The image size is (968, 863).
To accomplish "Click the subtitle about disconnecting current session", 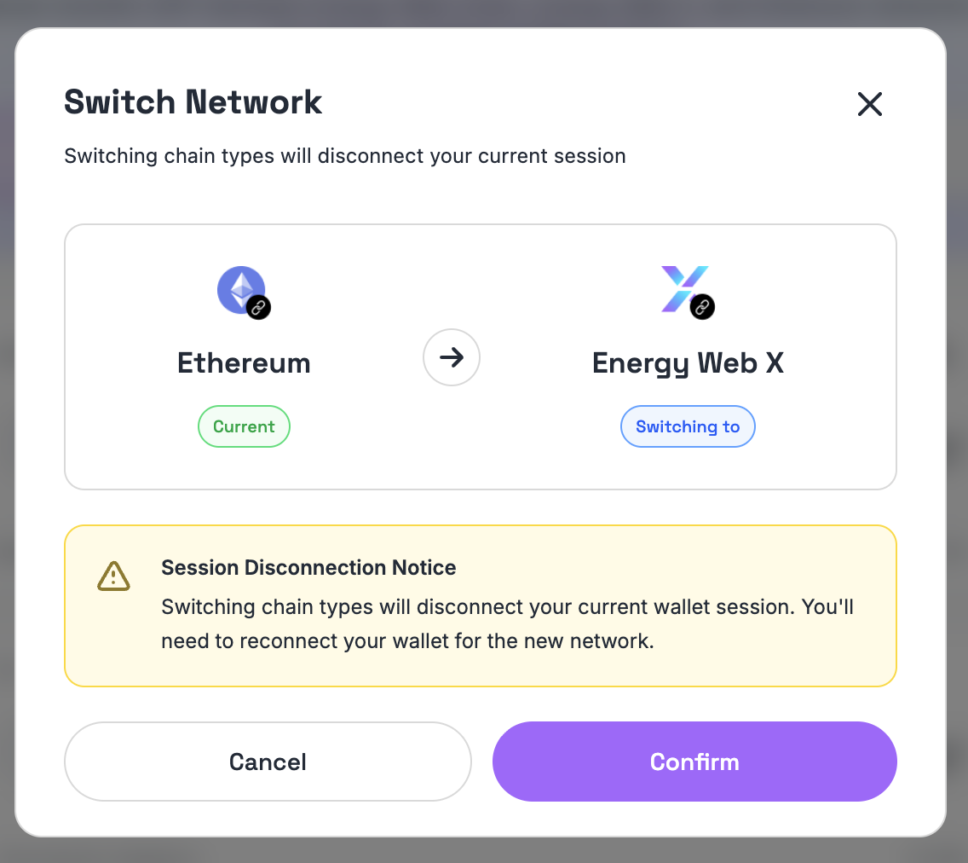I will click(345, 156).
